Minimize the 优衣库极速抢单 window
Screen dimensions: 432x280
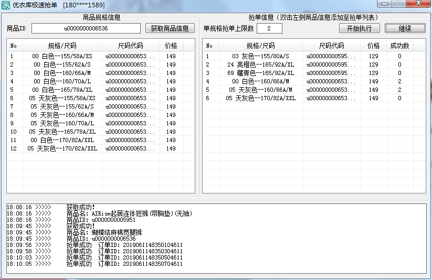pyautogui.click(x=385, y=4)
